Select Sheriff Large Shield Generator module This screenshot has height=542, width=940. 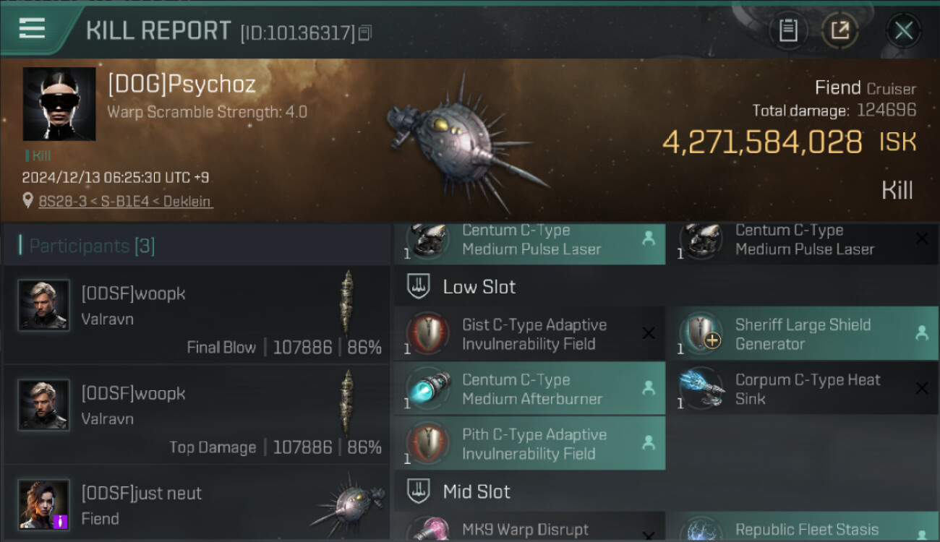pos(802,334)
